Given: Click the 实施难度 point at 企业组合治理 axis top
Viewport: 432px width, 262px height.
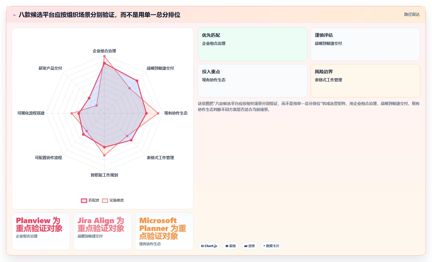Looking at the screenshot, I should pos(104,56).
